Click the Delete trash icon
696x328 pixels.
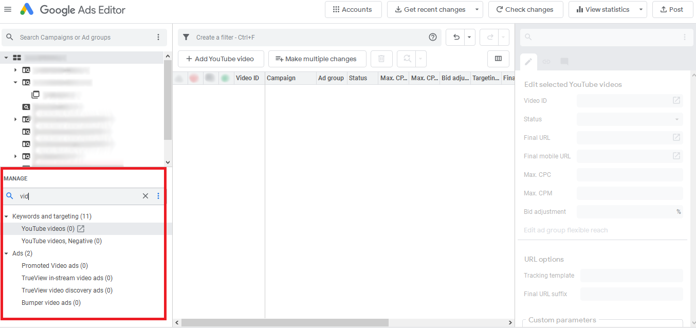(x=381, y=59)
